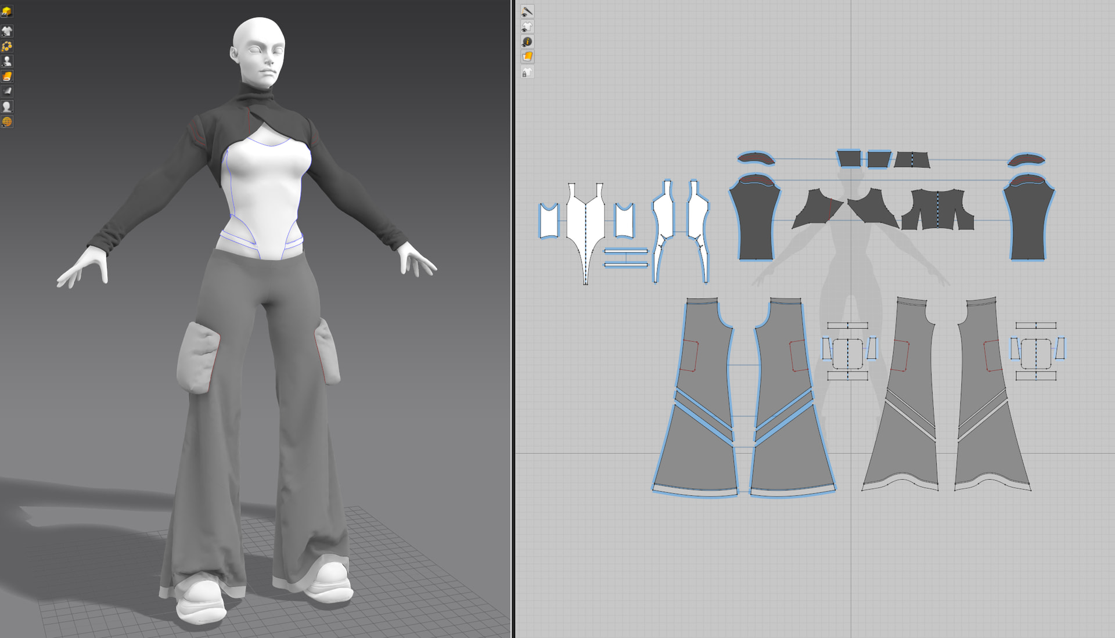The image size is (1115, 638).
Task: Click the orange globe environment icon
Action: (x=7, y=122)
